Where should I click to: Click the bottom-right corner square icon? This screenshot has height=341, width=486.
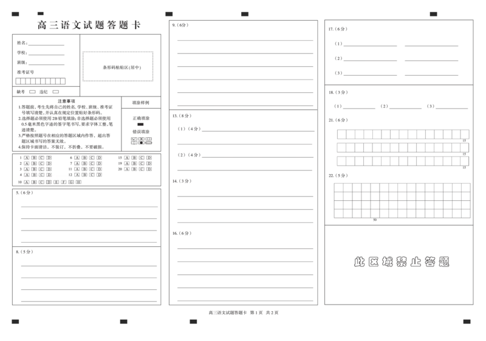click(467, 320)
